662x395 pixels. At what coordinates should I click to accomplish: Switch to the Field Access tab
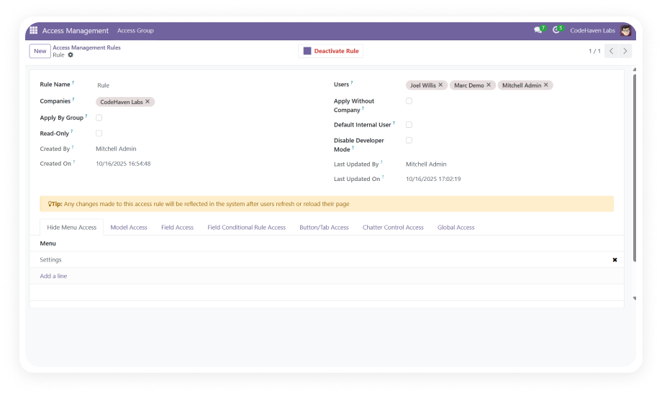pyautogui.click(x=177, y=227)
